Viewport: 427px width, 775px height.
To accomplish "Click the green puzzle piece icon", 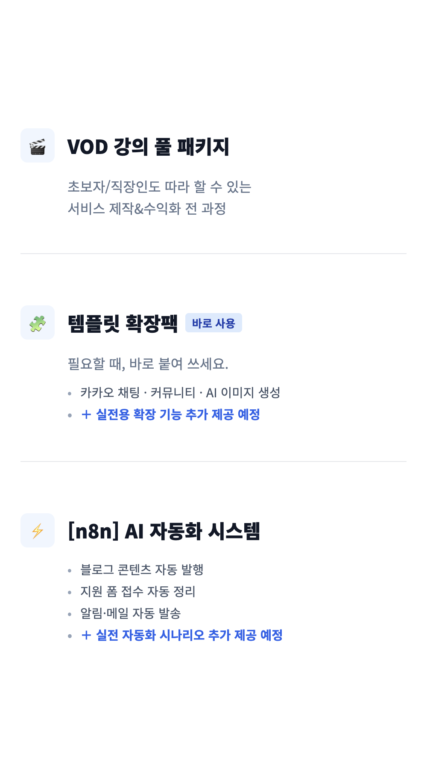I will 38,323.
